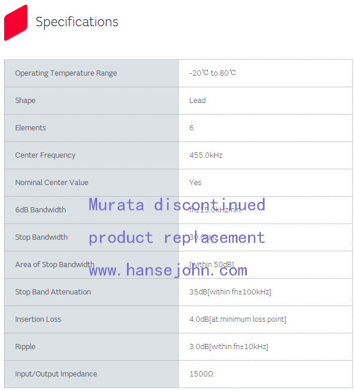Viewport: 354px width, 391px height.
Task: Click the -20℃ to 80℃ value
Action: tap(213, 73)
